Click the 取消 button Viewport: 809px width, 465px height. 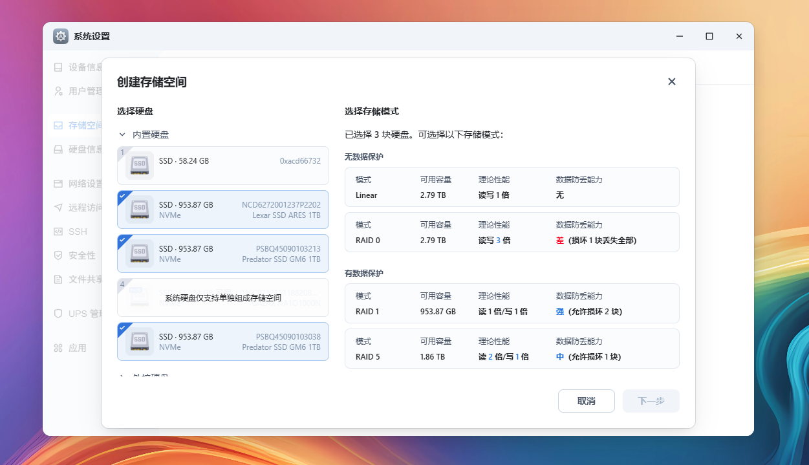click(x=586, y=401)
